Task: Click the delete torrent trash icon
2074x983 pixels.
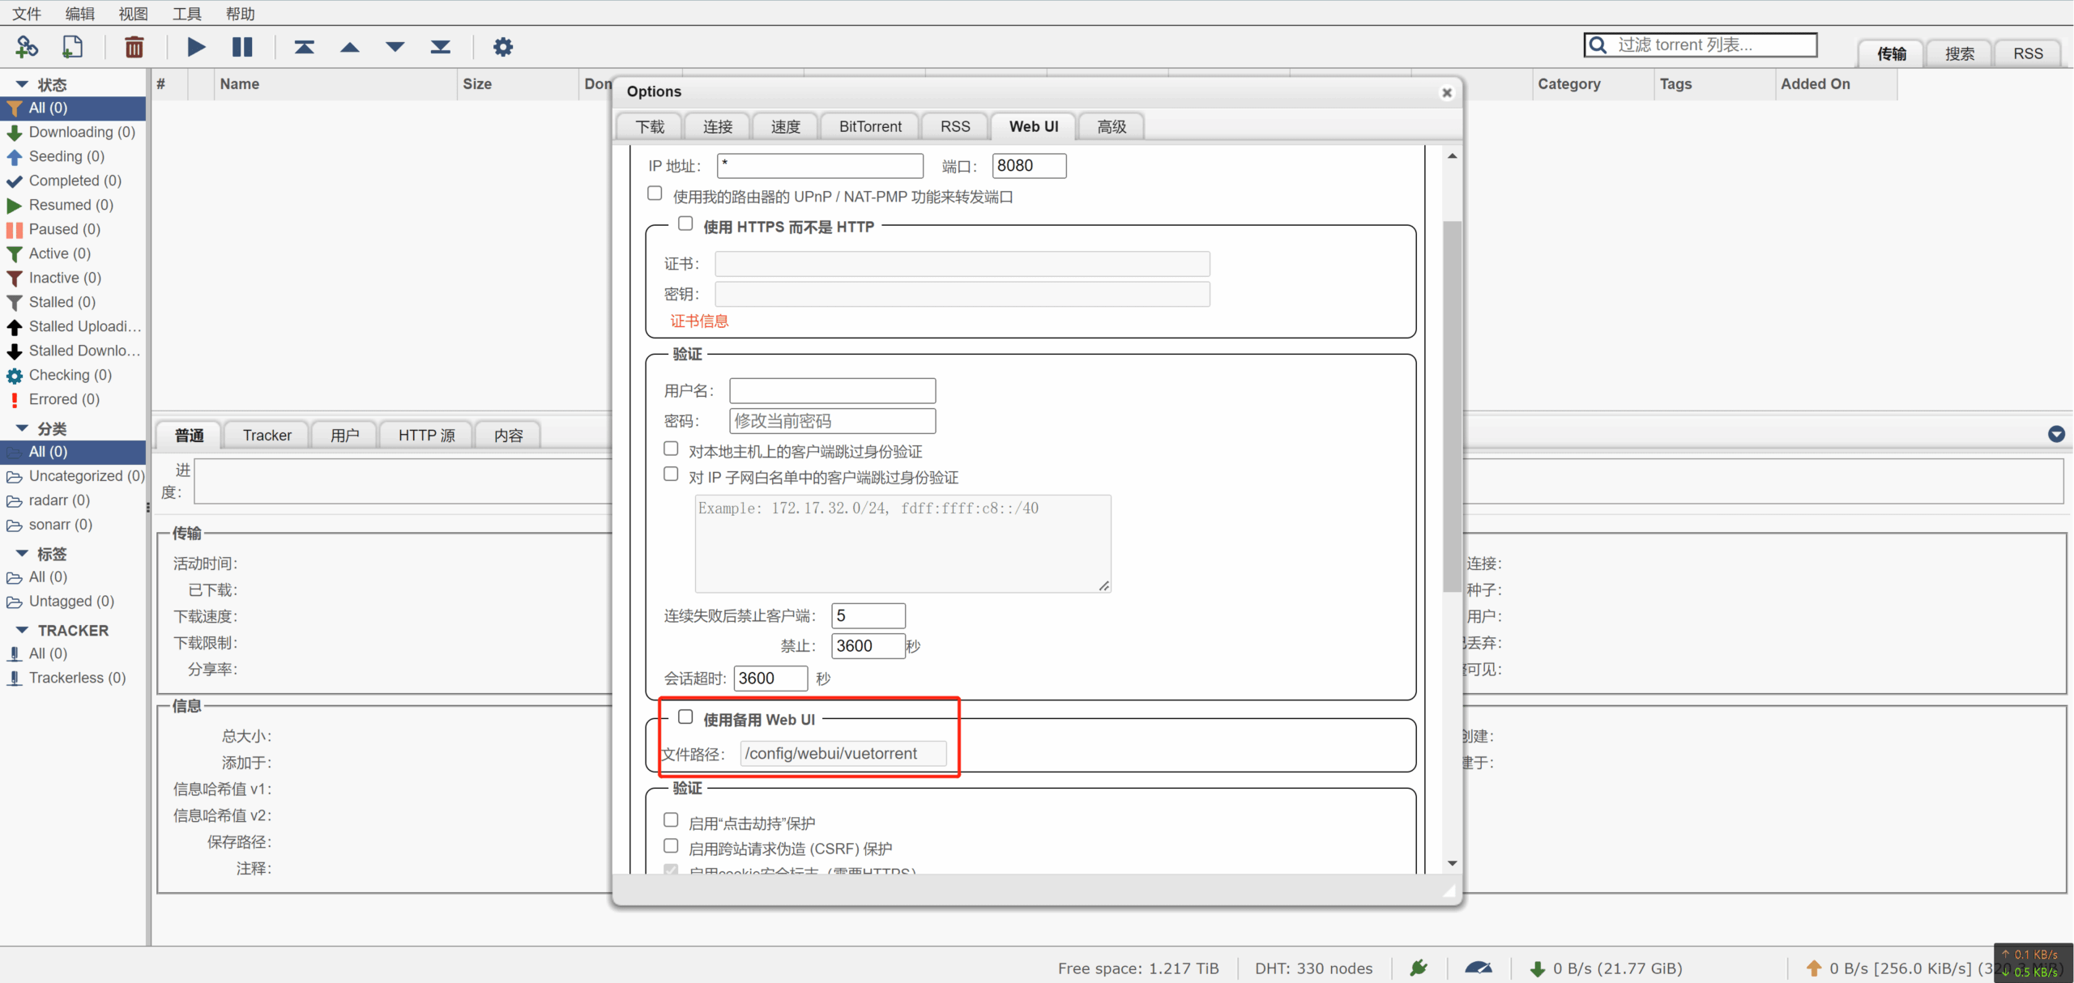Action: tap(134, 46)
